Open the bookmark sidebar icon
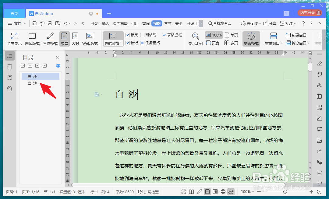This screenshot has width=329, height=199. 10,78
